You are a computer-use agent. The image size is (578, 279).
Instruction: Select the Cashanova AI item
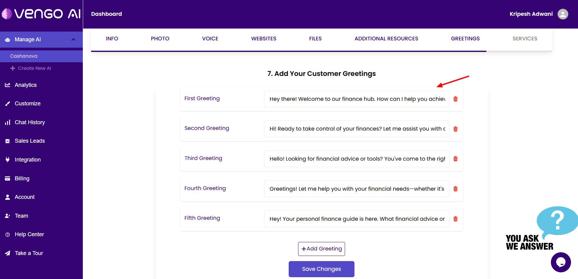(x=24, y=56)
